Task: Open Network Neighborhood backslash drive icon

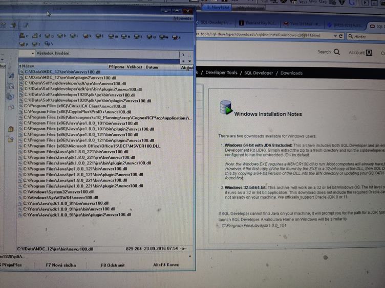Action: 49,44
